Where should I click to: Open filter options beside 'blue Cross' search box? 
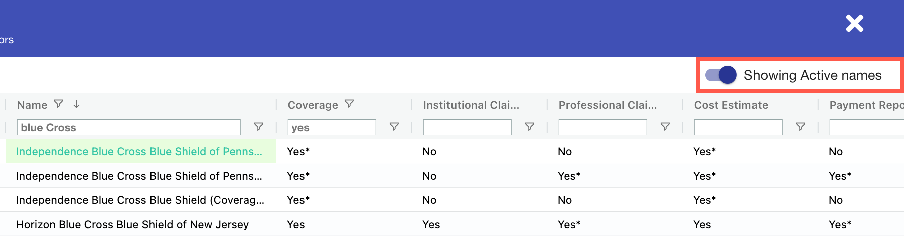pos(259,127)
